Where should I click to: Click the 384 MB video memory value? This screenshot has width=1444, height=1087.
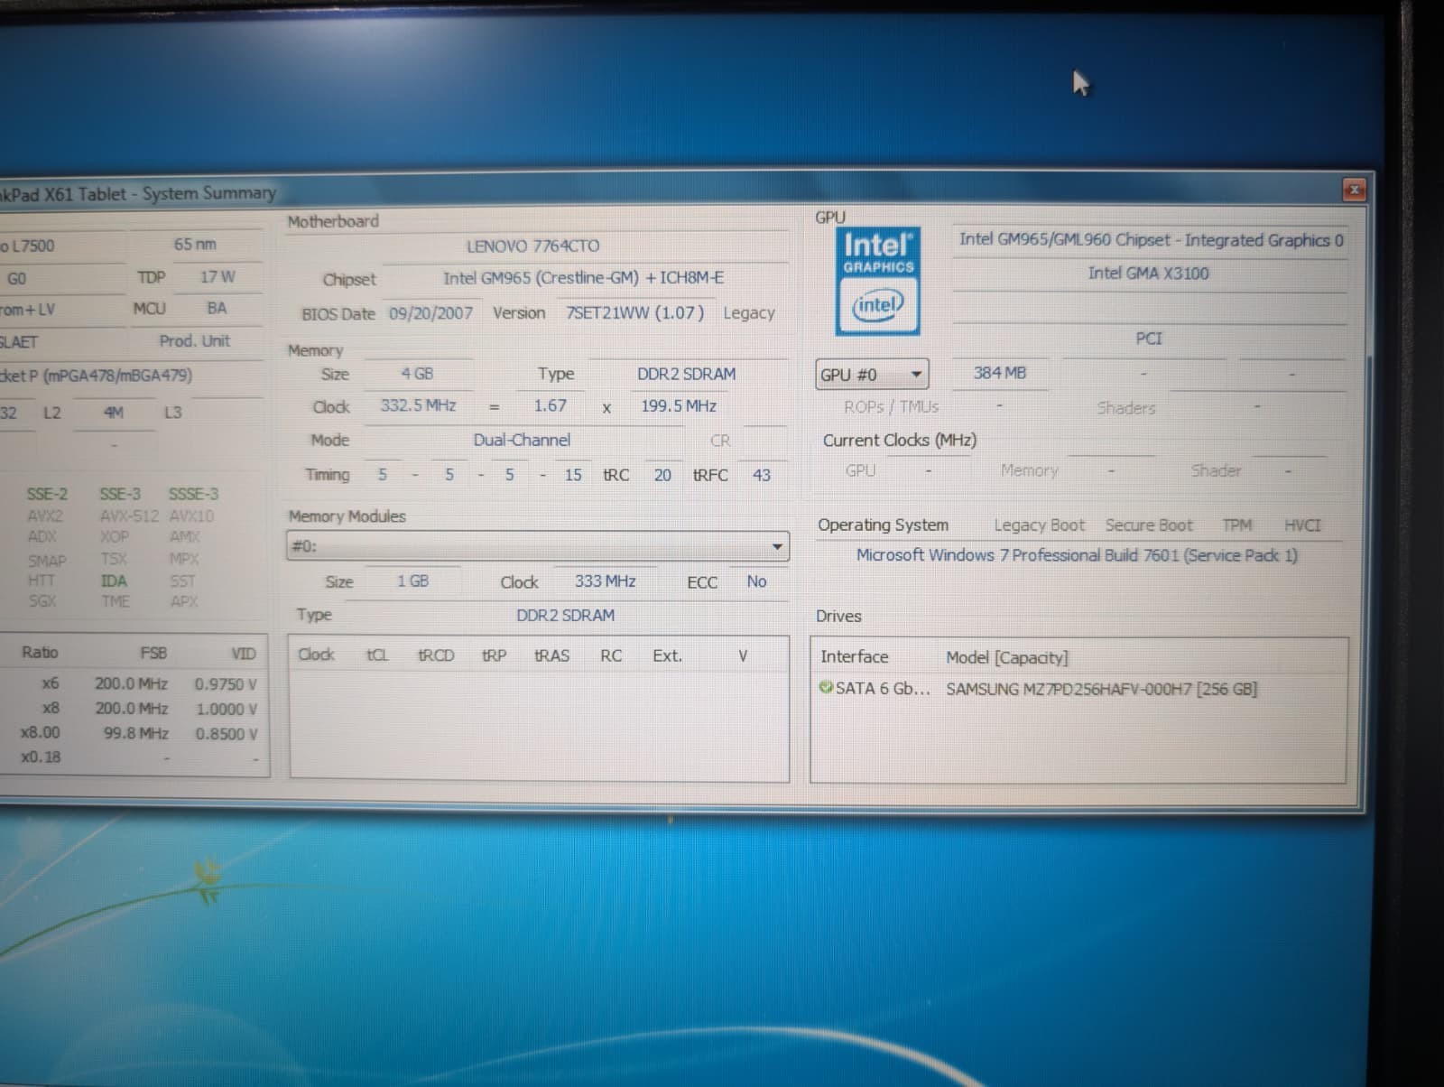coord(999,373)
